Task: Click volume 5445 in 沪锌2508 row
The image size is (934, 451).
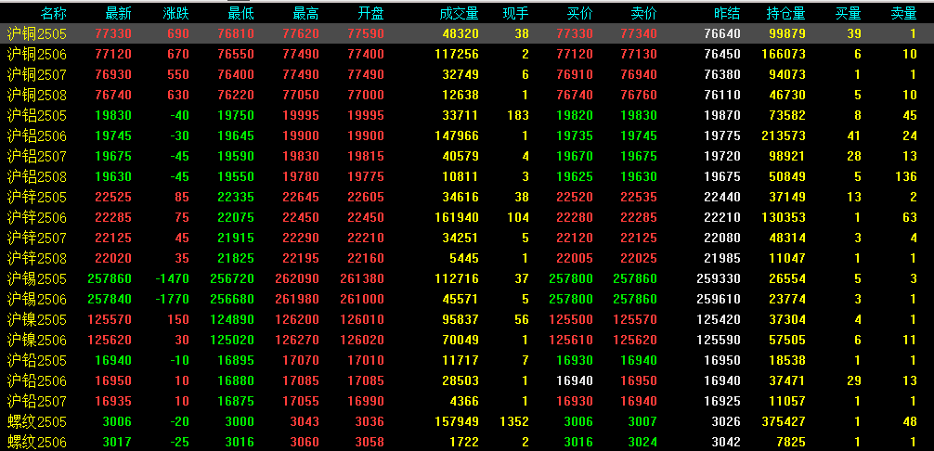Action: (x=464, y=258)
